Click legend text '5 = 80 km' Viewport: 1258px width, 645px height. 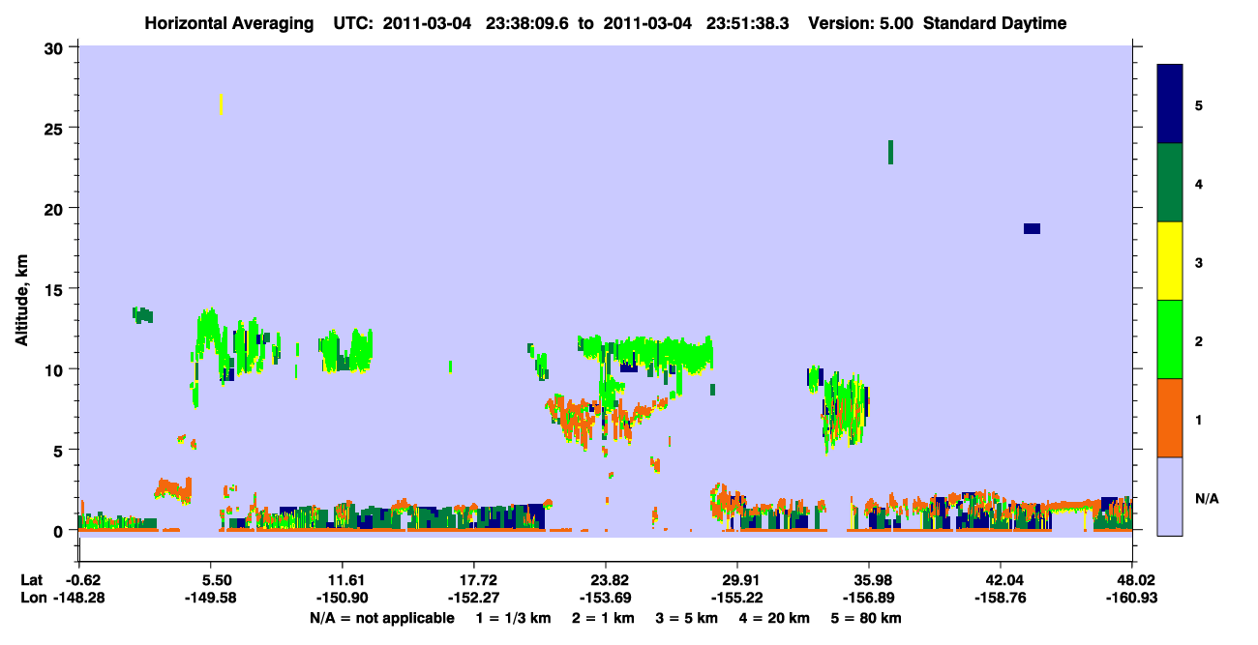tap(868, 618)
